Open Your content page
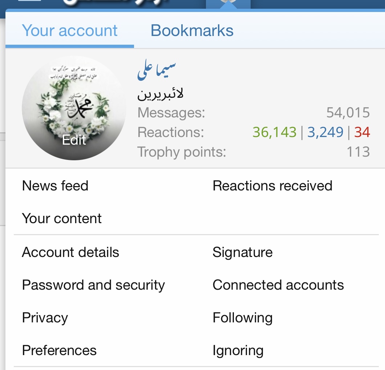 point(62,218)
